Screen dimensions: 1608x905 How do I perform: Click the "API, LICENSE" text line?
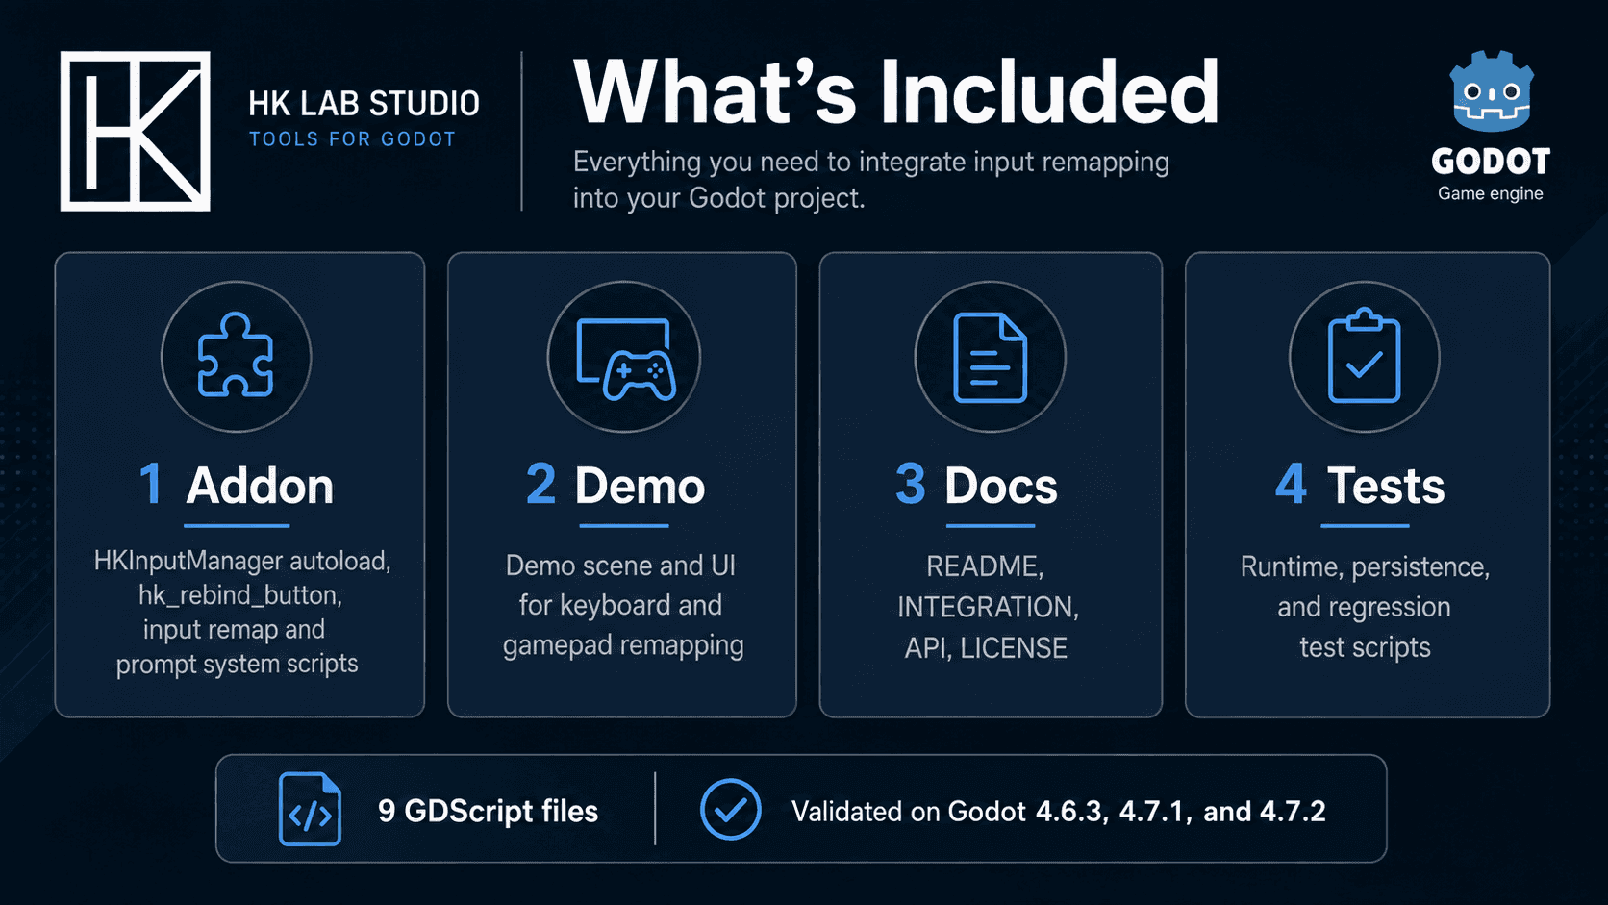click(986, 648)
